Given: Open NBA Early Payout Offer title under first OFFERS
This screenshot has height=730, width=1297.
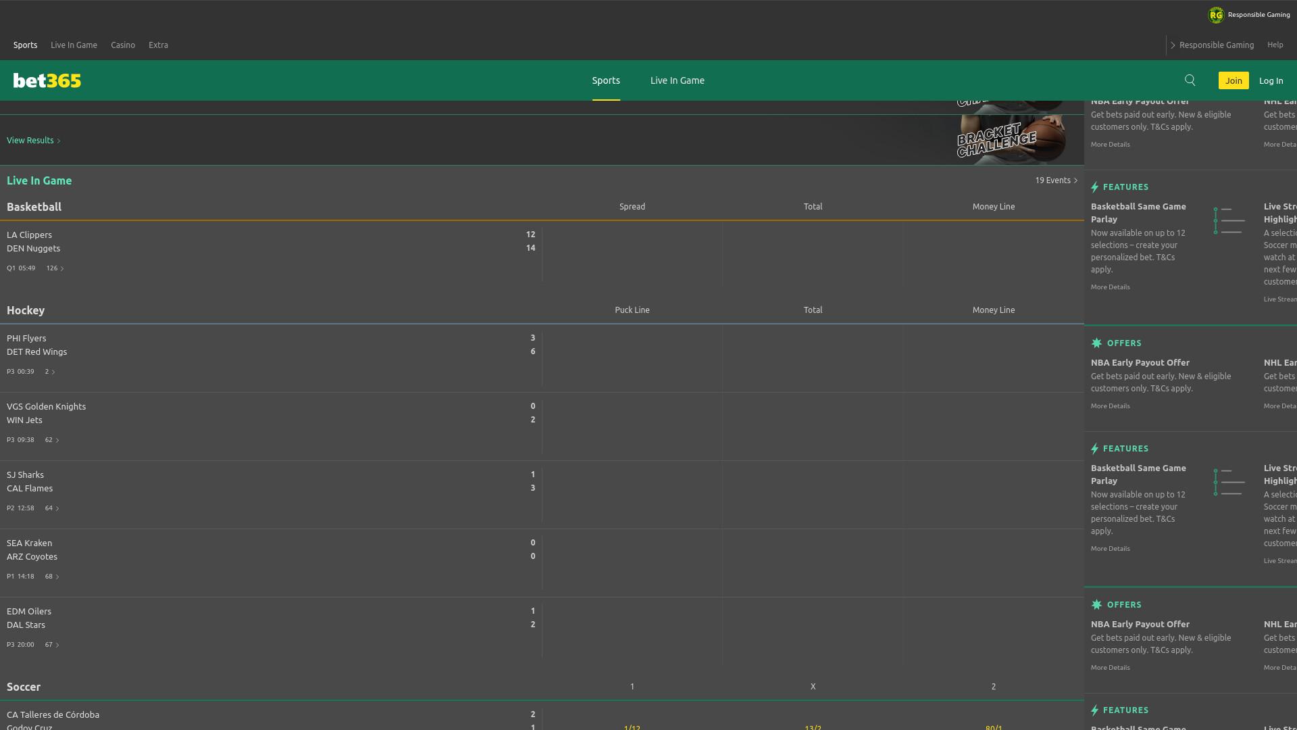Looking at the screenshot, I should 1140,363.
